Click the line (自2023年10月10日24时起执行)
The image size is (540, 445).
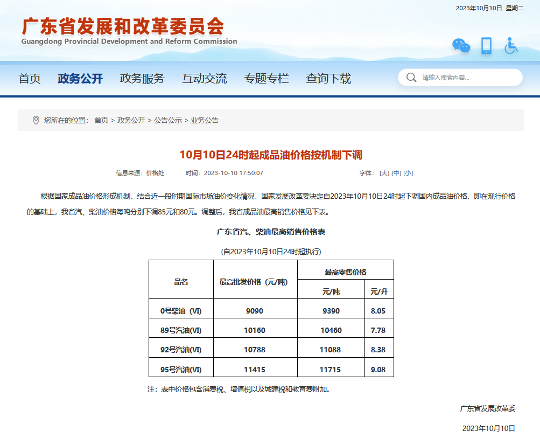pos(271,252)
